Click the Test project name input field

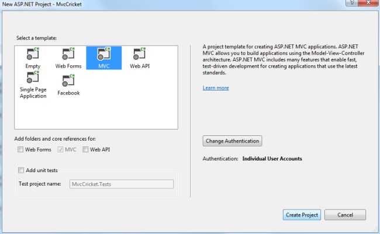[x=122, y=184]
